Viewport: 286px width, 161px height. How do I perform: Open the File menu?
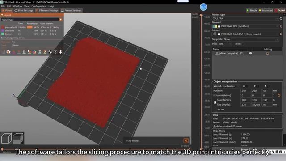(x=3, y=6)
